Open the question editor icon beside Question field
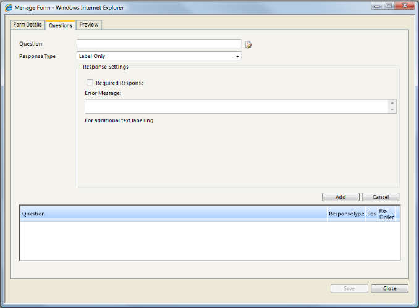This screenshot has width=419, height=308. coord(248,45)
